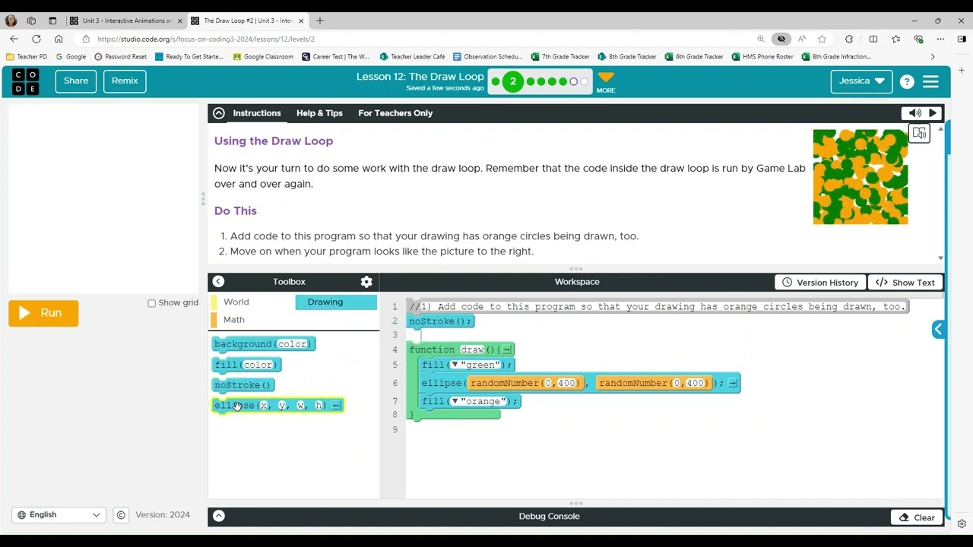
Task: Expand the MORE levels dropdown
Action: [x=606, y=81]
